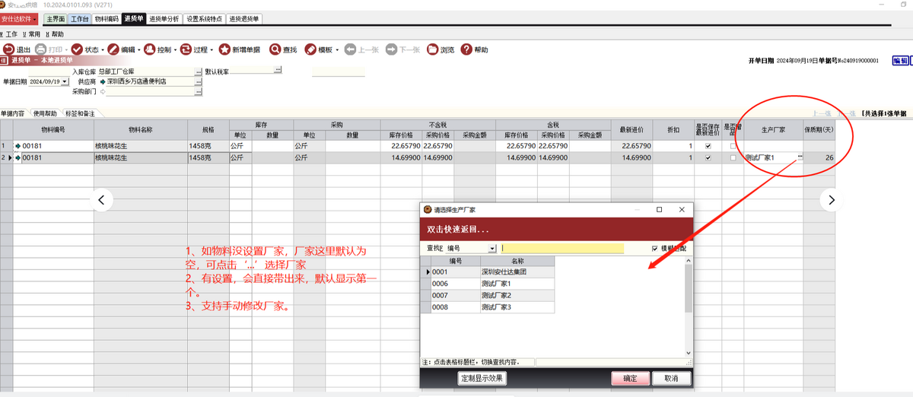This screenshot has height=397, width=913.
Task: Click the 模板 template toolbar icon
Action: coord(310,49)
